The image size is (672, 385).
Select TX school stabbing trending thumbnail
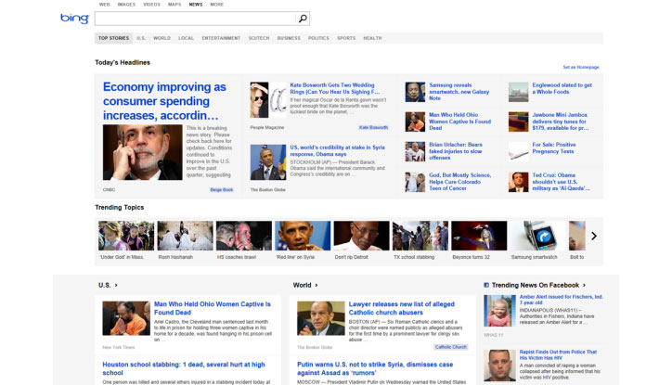420,236
